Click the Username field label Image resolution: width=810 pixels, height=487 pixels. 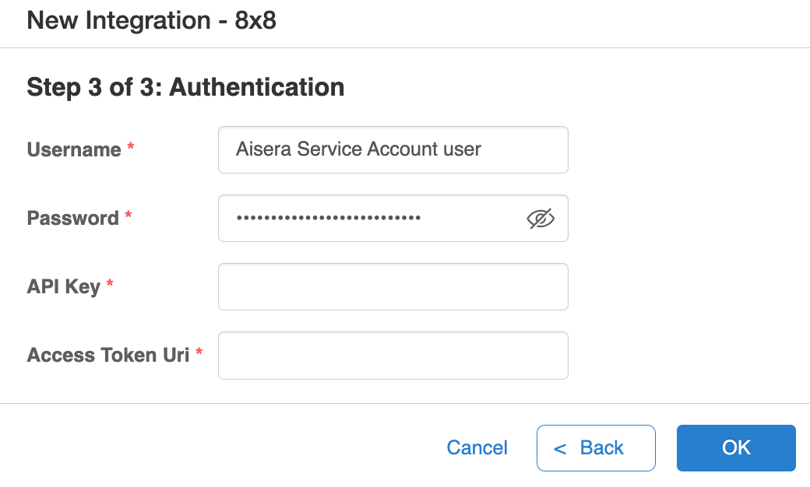tap(74, 149)
